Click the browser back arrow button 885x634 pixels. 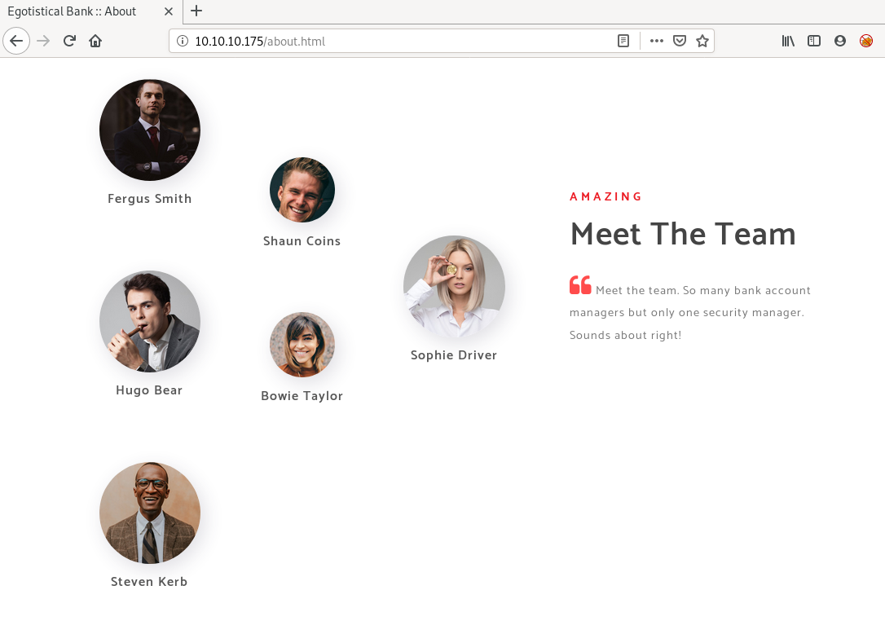pos(16,41)
